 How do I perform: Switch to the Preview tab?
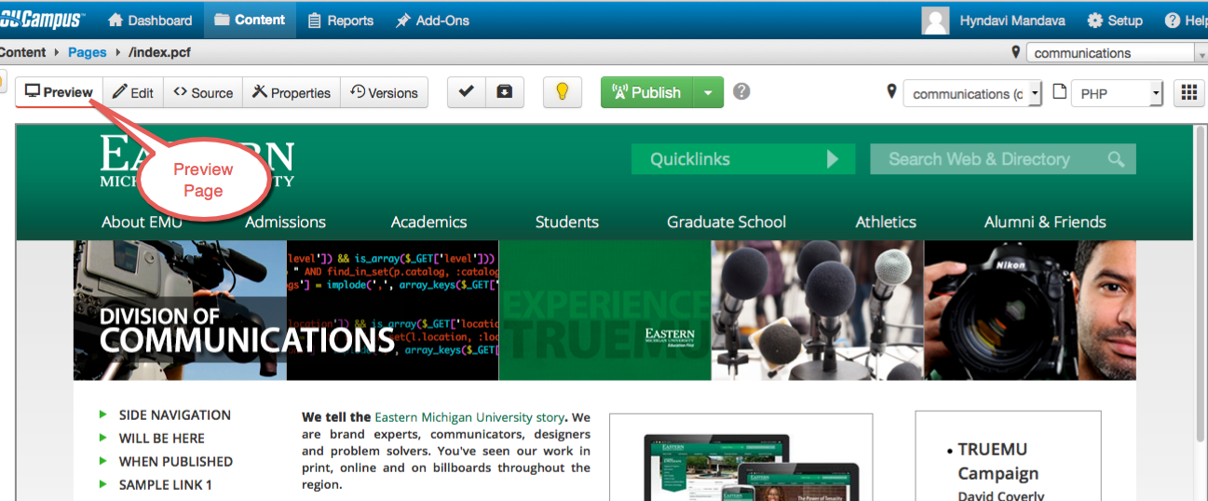(x=59, y=92)
